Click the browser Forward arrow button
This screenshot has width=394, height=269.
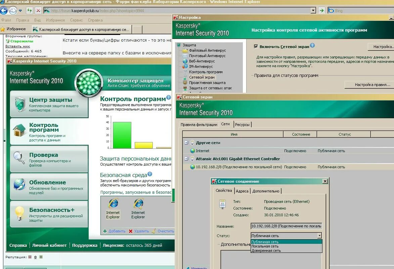coord(12,10)
